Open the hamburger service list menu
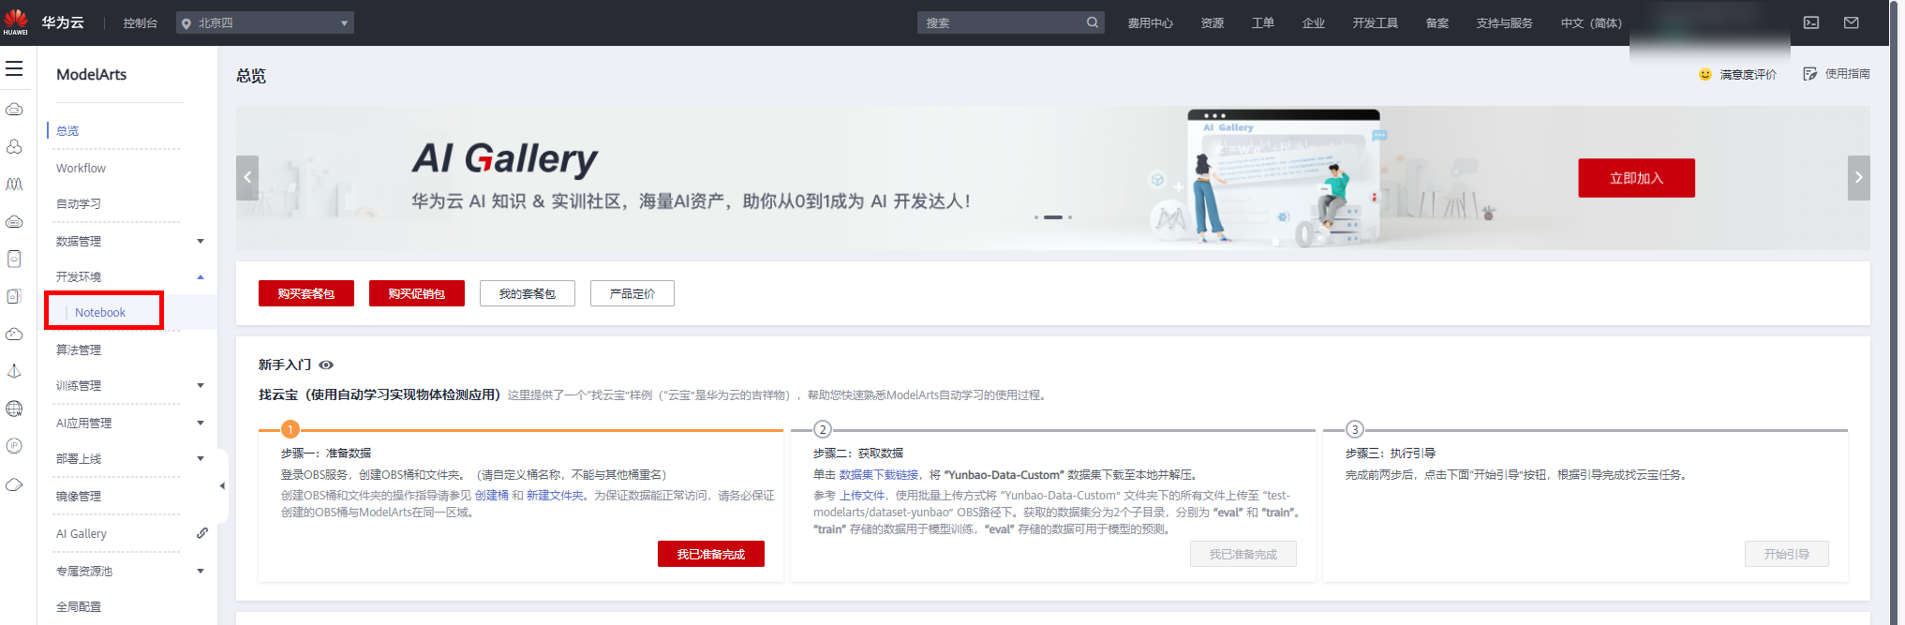 (x=14, y=68)
